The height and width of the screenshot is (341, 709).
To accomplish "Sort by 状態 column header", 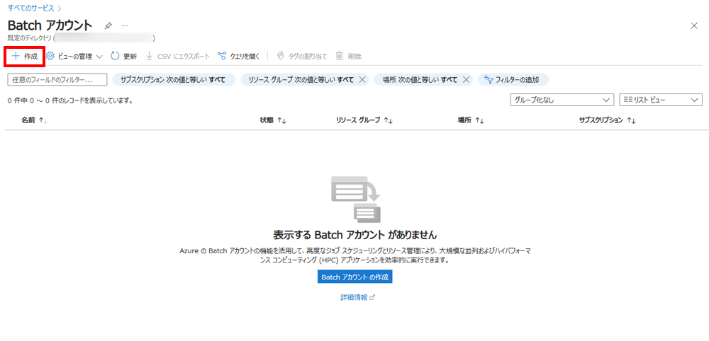I will click(273, 120).
